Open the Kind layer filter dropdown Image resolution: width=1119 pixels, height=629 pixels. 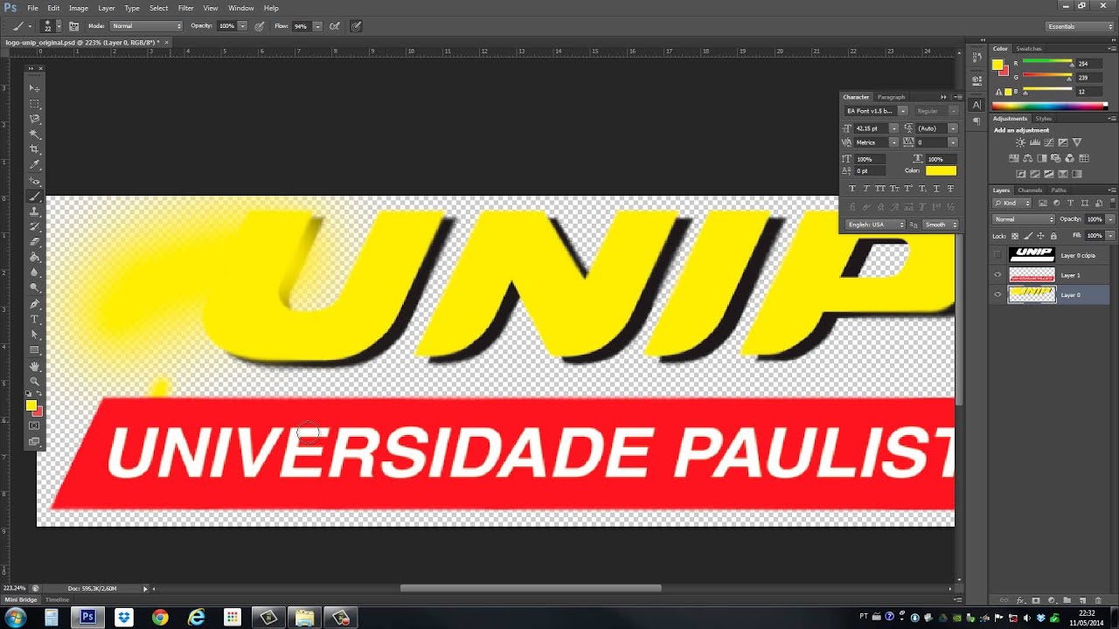(1013, 203)
